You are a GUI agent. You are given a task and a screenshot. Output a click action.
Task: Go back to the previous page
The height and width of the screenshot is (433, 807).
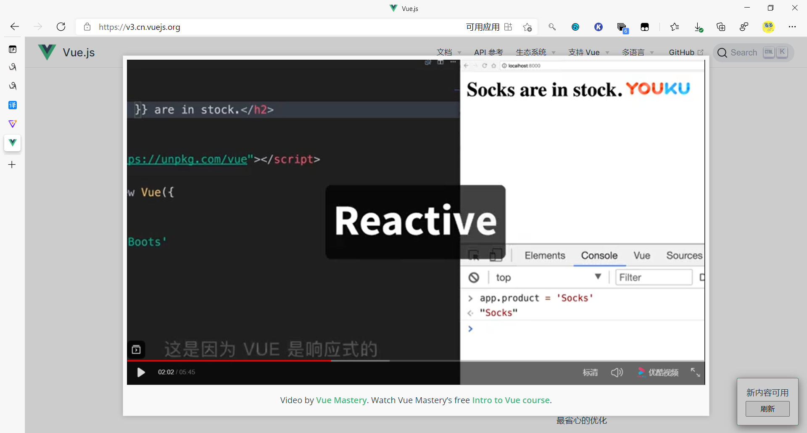tap(15, 27)
